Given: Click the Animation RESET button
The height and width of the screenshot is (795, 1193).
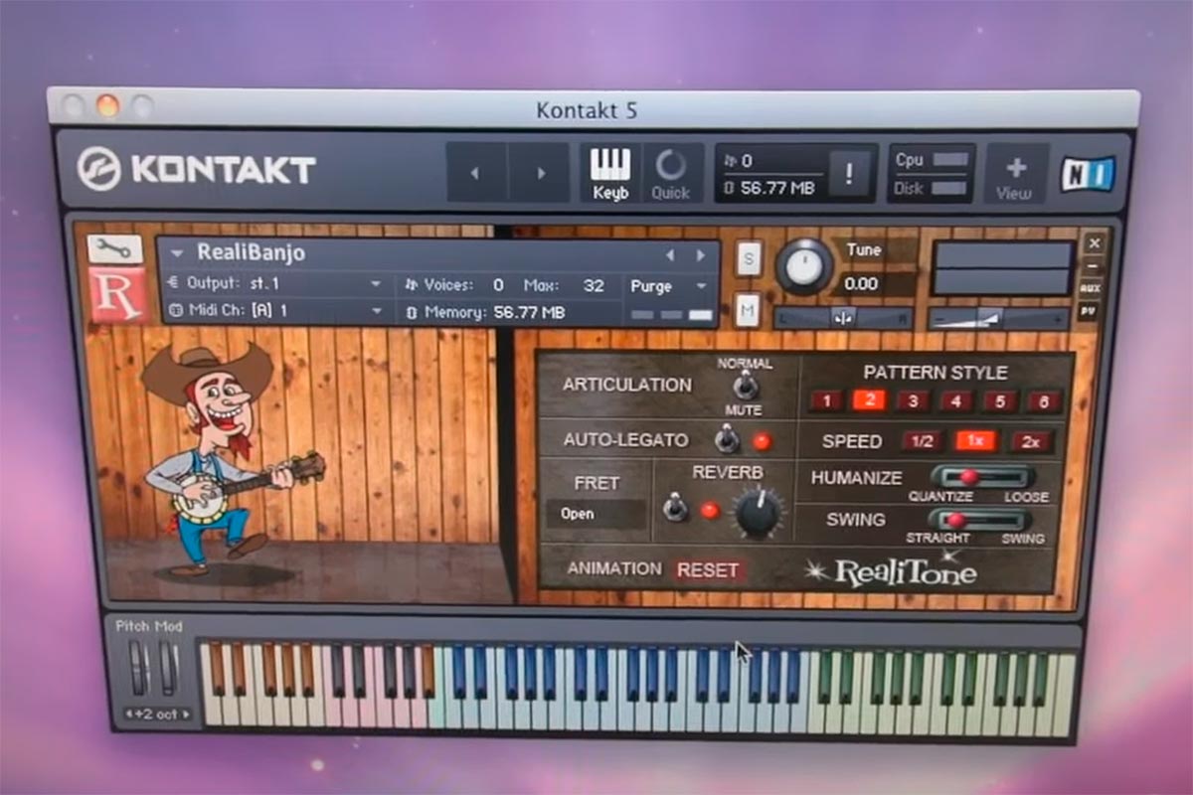Looking at the screenshot, I should [707, 570].
